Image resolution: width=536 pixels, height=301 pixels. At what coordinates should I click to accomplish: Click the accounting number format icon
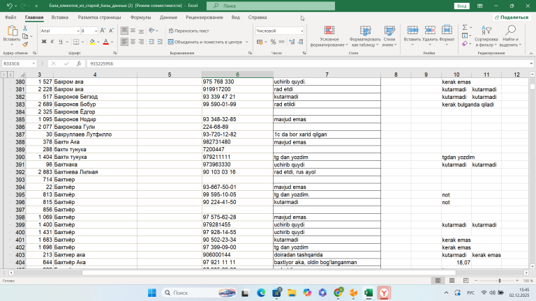(x=260, y=42)
